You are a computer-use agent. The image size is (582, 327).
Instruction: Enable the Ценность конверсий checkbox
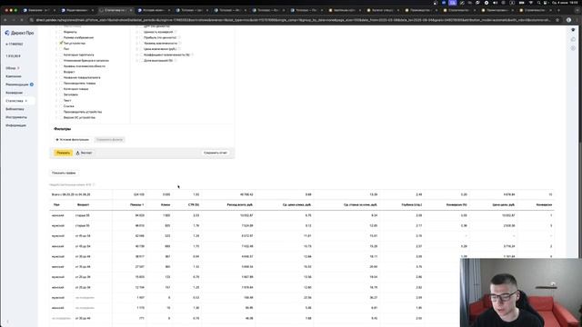[x=141, y=32]
